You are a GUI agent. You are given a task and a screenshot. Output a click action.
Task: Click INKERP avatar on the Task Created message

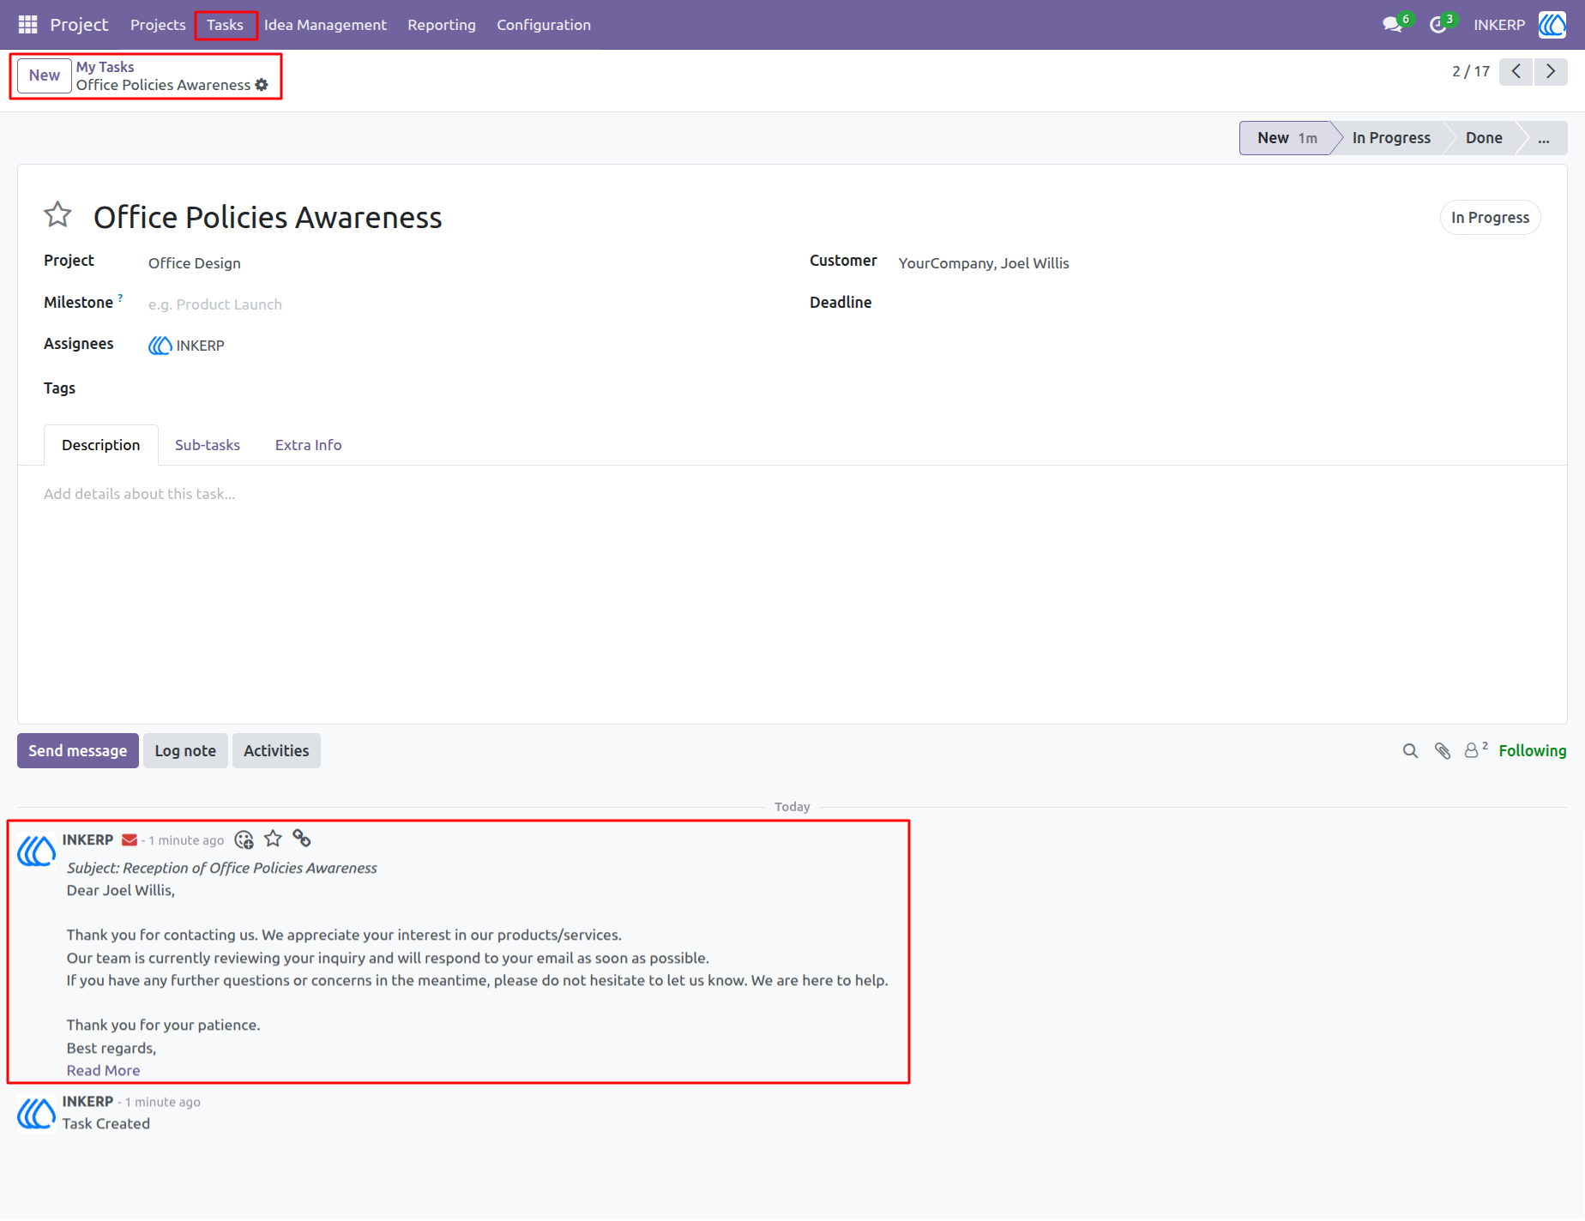coord(36,1113)
